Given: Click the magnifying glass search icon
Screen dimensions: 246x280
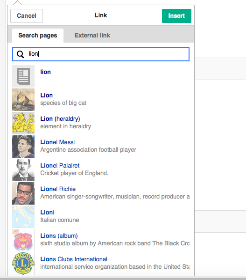Looking at the screenshot, I should tap(20, 54).
